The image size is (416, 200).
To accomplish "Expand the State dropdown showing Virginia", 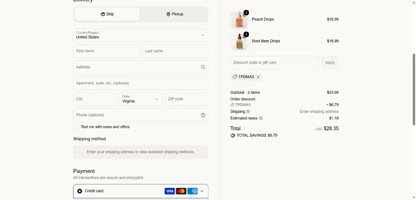I will pos(141,99).
